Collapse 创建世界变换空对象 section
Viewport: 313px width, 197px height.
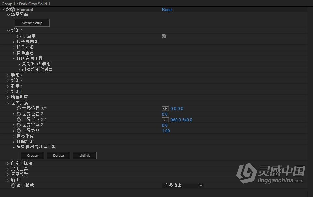pos(14,147)
